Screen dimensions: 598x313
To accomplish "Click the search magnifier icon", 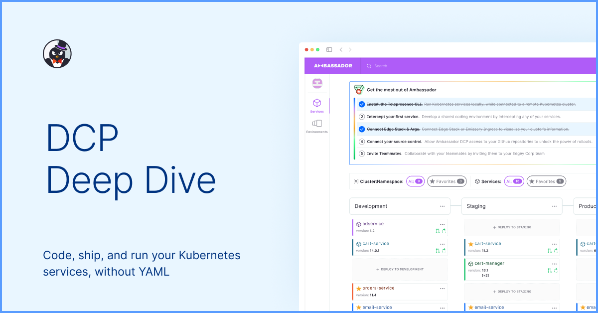I will click(x=369, y=66).
